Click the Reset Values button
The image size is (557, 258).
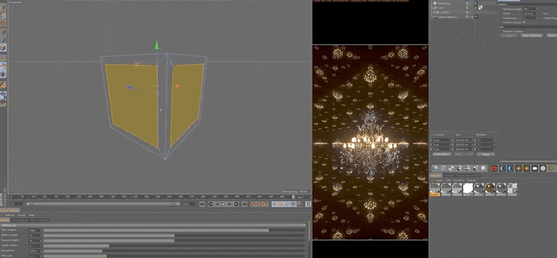coord(552,35)
